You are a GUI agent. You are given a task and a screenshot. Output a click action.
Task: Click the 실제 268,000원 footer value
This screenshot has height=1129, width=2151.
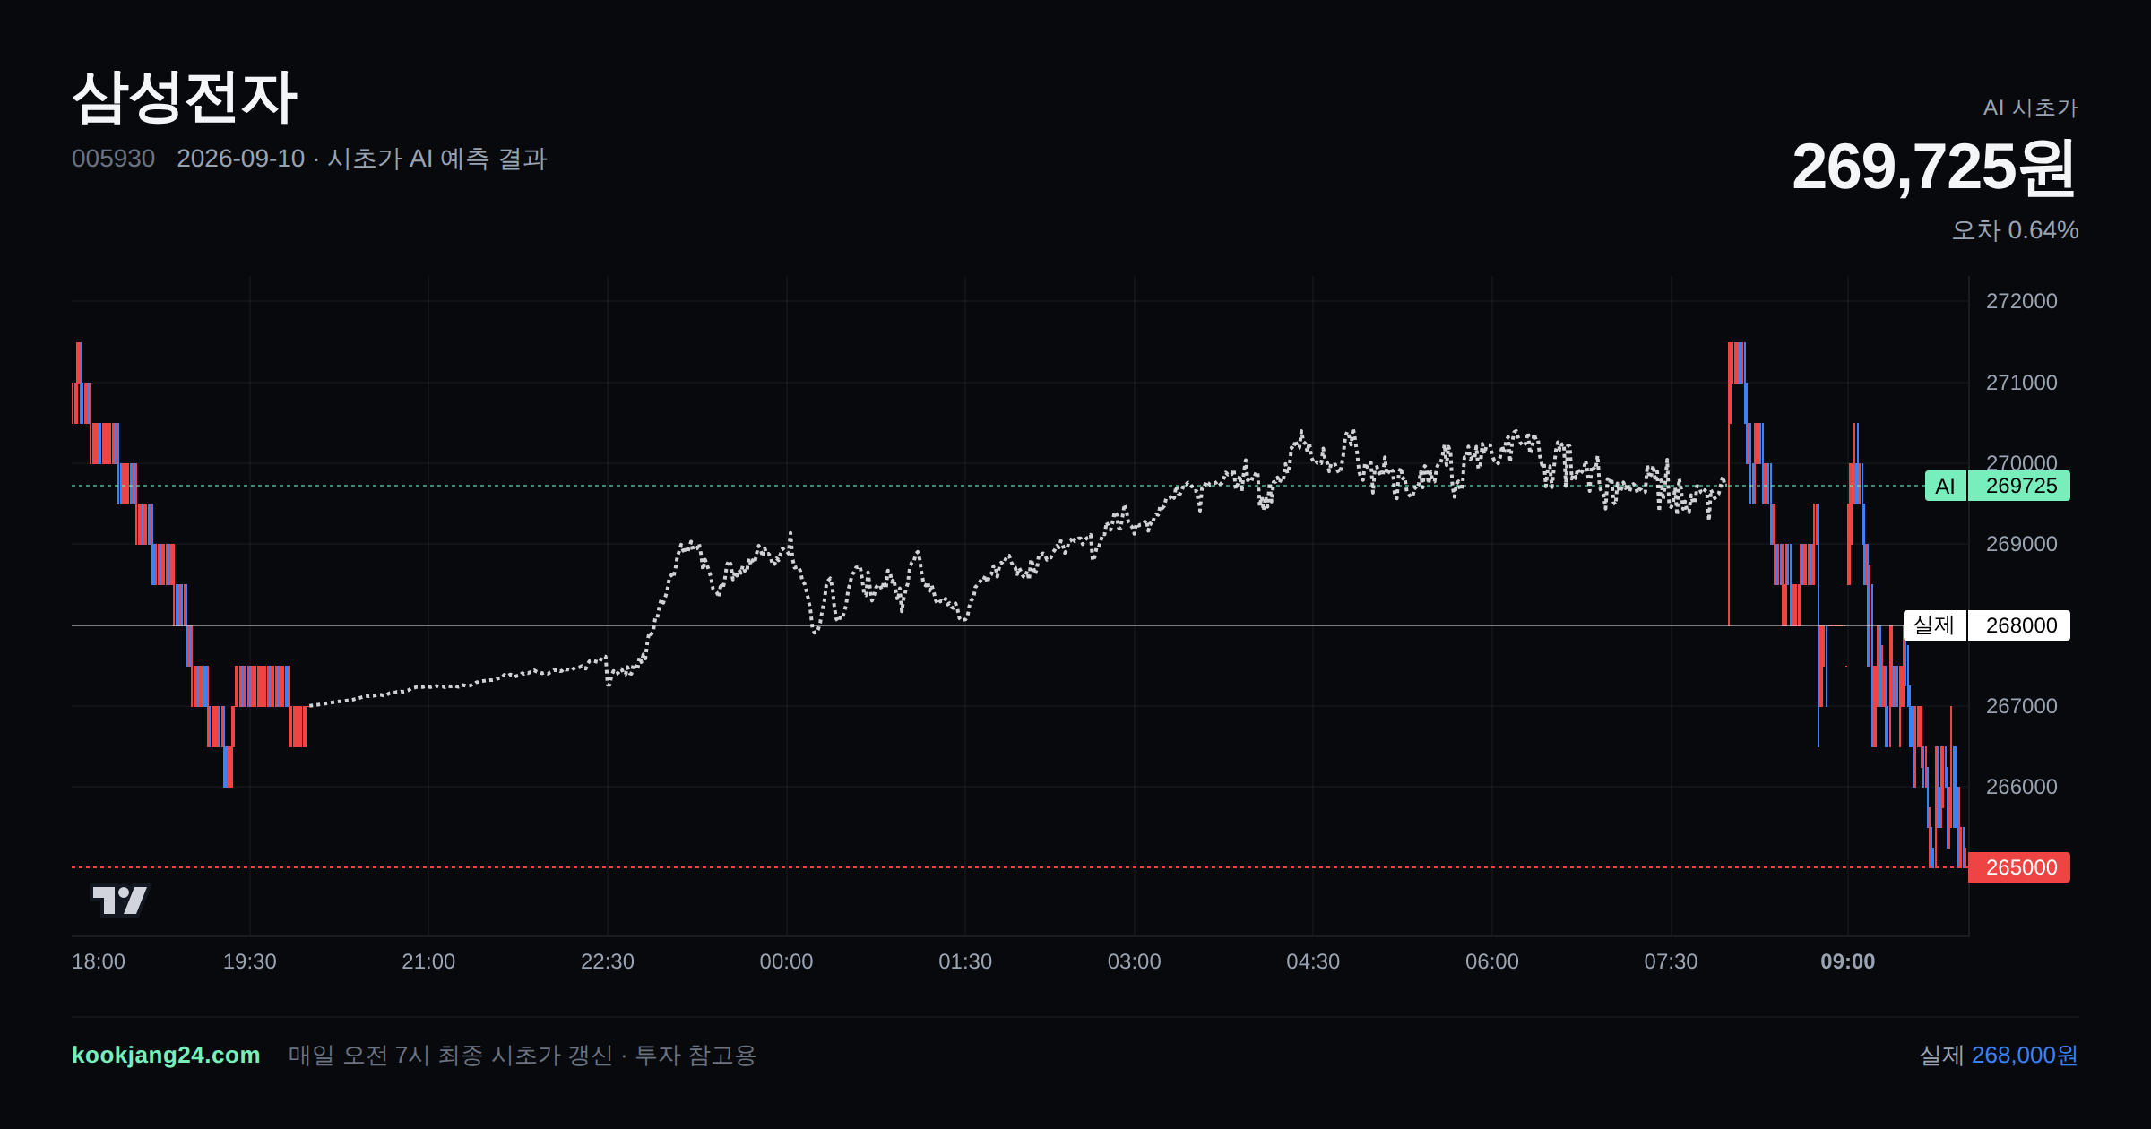[x=1999, y=1055]
